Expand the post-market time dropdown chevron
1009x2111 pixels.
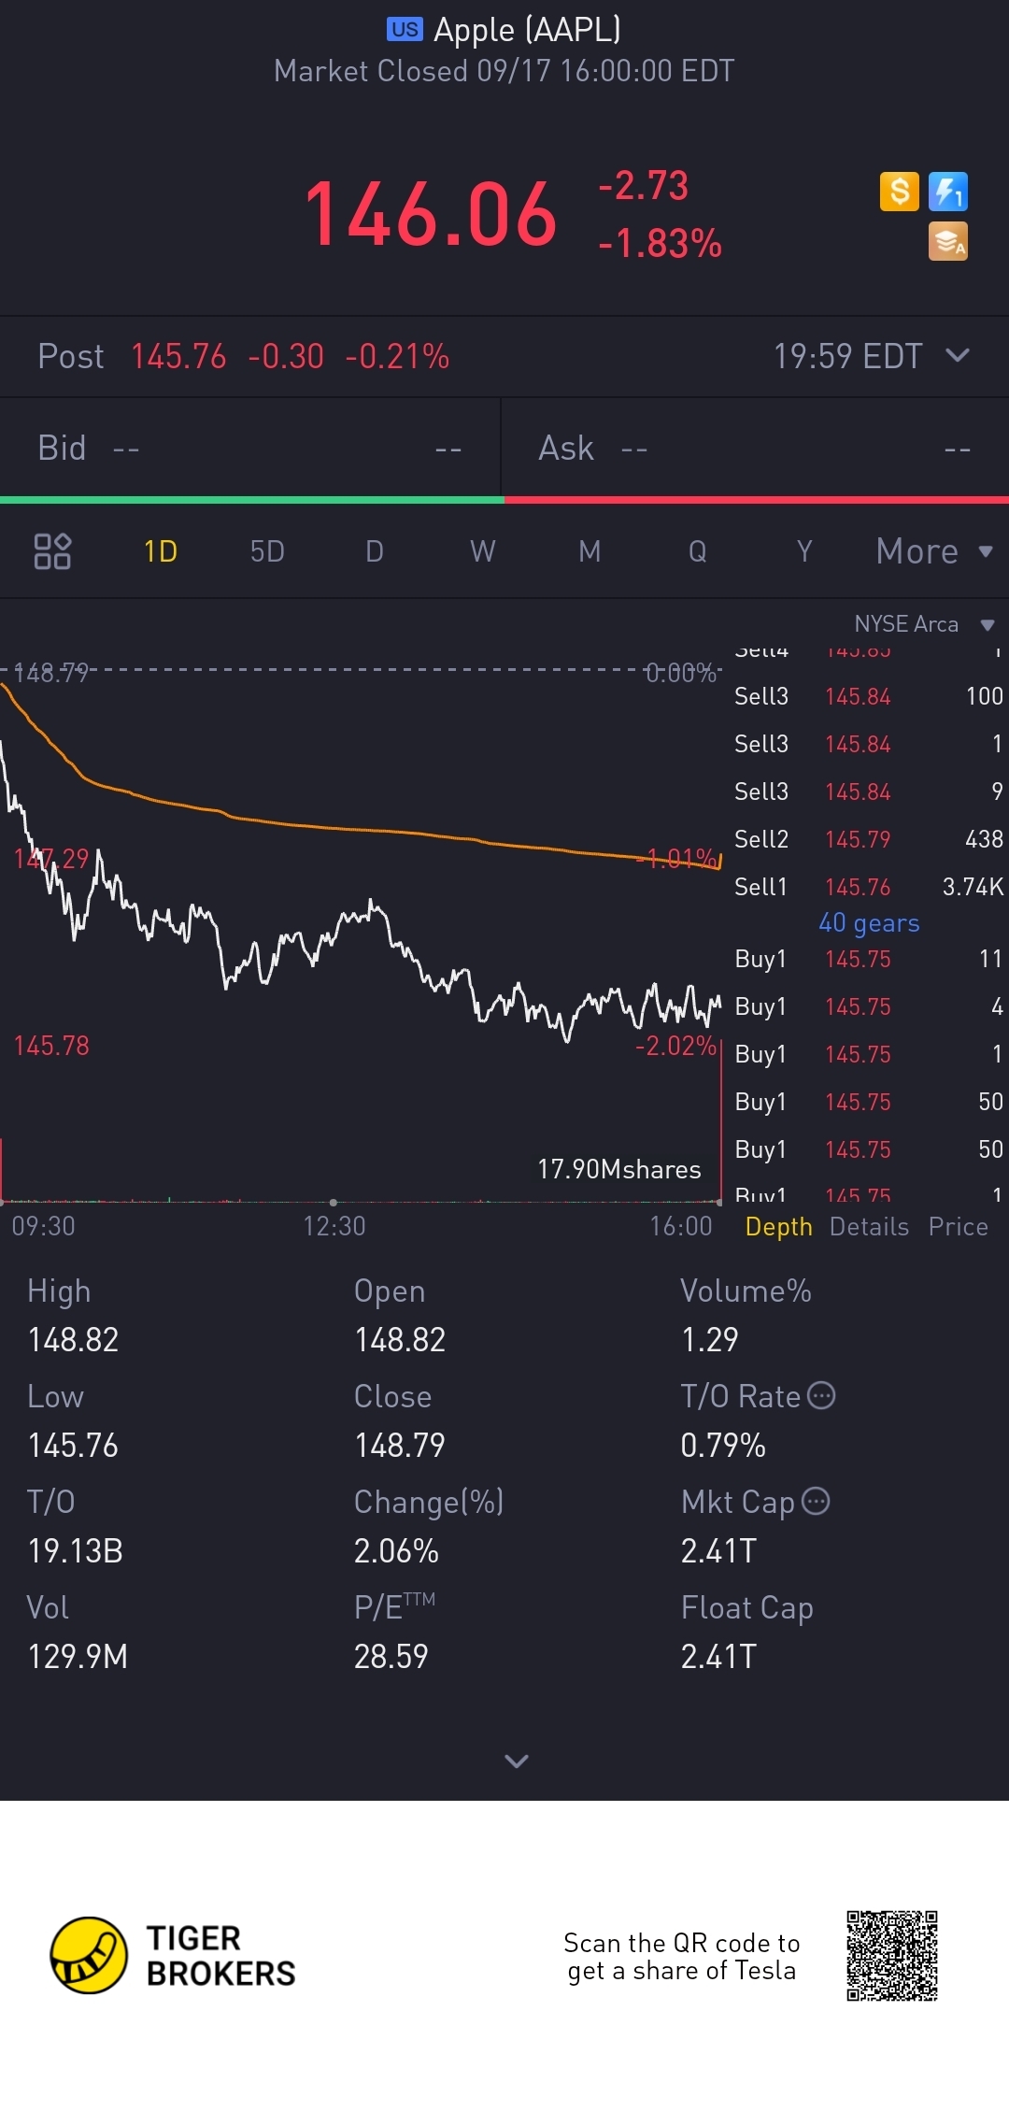click(958, 355)
